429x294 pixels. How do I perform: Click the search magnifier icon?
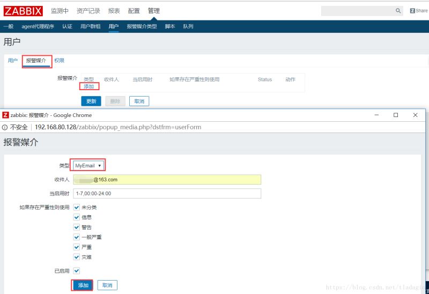point(398,11)
